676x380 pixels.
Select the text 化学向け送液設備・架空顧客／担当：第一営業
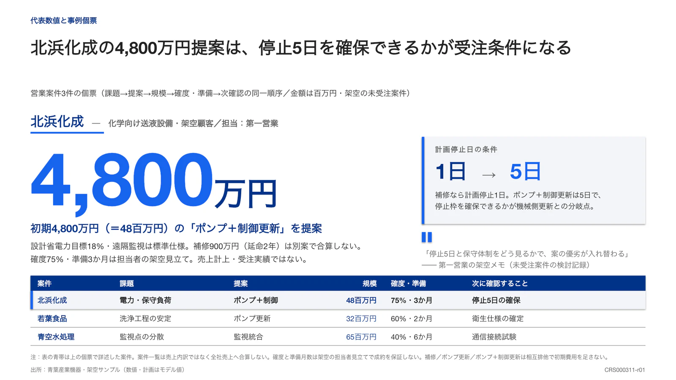pyautogui.click(x=193, y=123)
